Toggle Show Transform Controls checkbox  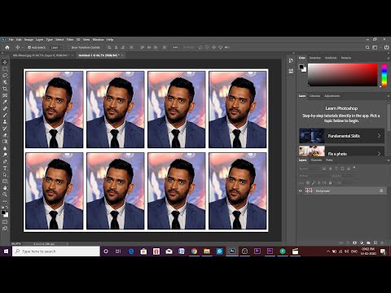click(x=68, y=47)
